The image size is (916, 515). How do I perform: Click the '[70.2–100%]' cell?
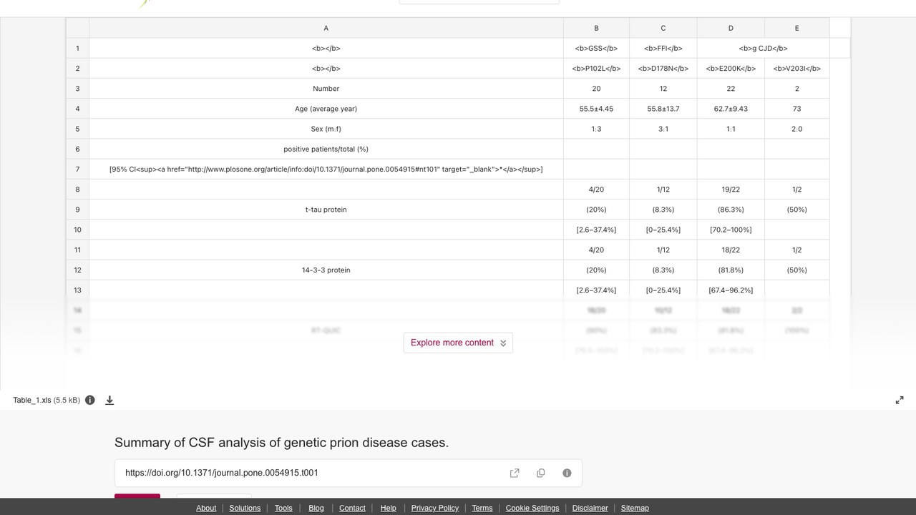tap(731, 230)
